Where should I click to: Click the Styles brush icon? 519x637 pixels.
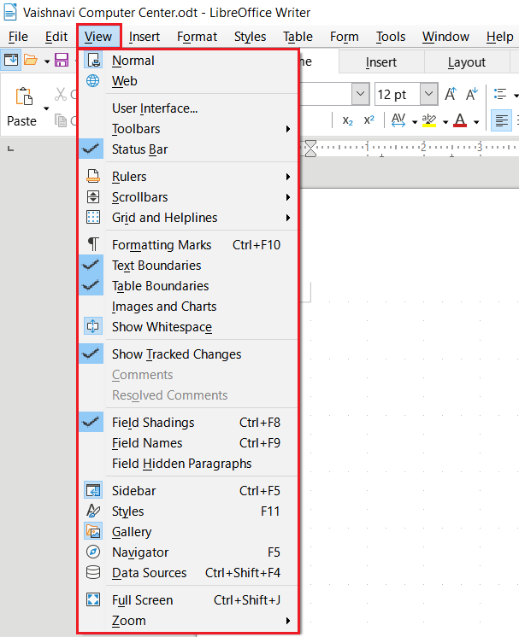click(93, 511)
